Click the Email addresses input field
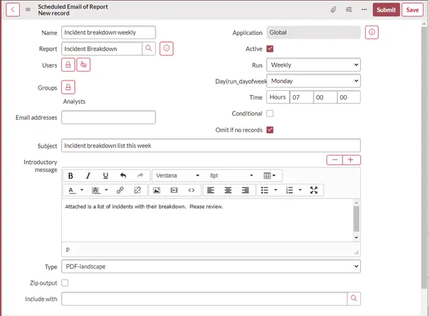The image size is (429, 316). pos(109,118)
